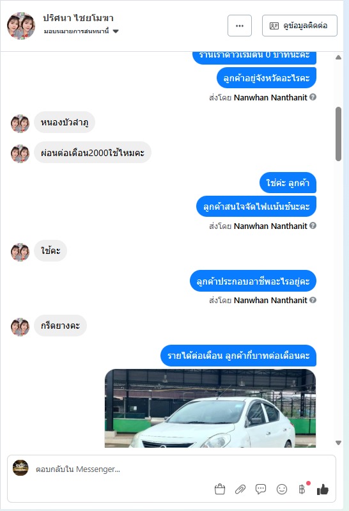Viewport: 349px width, 511px height.
Task: Open the white car photo attachment
Action: pos(210,408)
